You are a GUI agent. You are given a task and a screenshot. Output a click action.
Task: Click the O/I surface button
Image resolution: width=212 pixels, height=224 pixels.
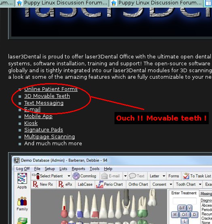tap(184, 215)
